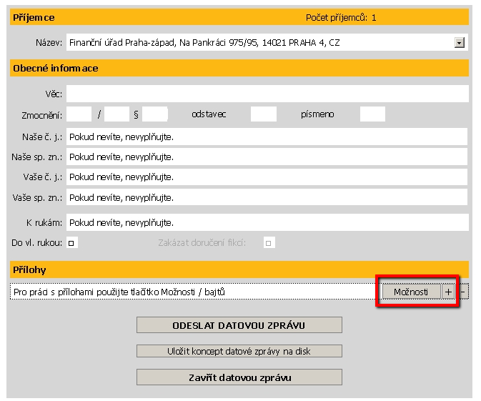
Task: Click the Zmocnění paragraph § field
Action: (155, 114)
